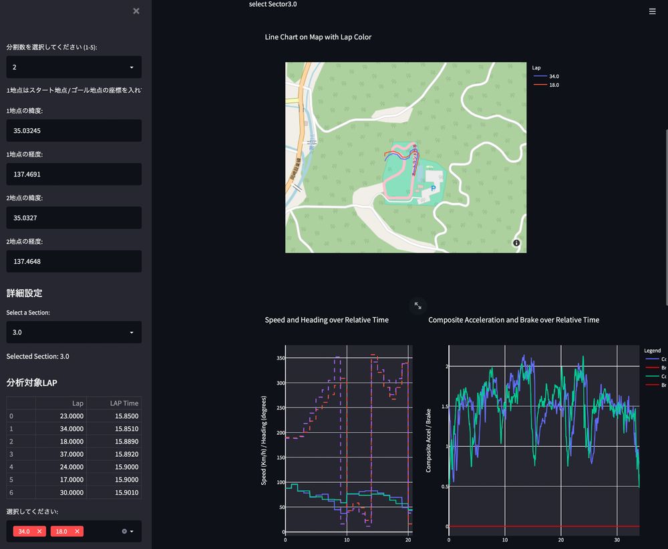Click the parking P icon on the map
The height and width of the screenshot is (549, 668).
[x=434, y=188]
